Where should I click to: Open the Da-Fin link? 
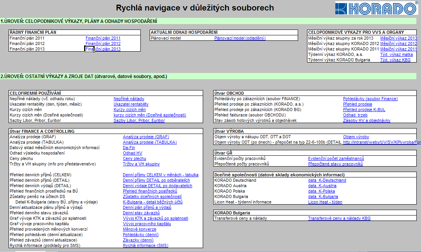click(x=129, y=148)
